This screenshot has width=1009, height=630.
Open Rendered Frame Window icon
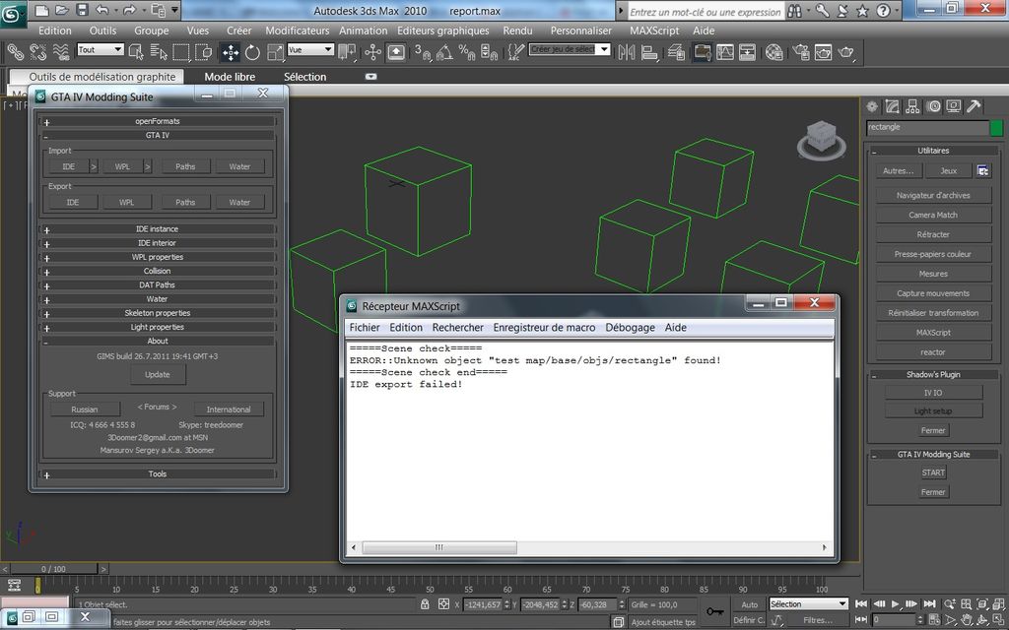pos(823,52)
